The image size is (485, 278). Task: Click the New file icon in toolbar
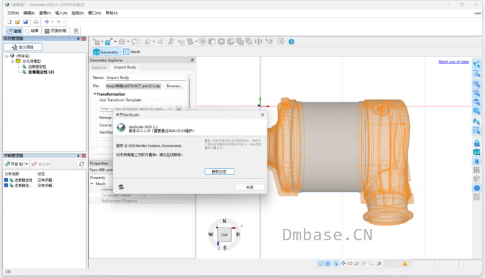pos(9,22)
